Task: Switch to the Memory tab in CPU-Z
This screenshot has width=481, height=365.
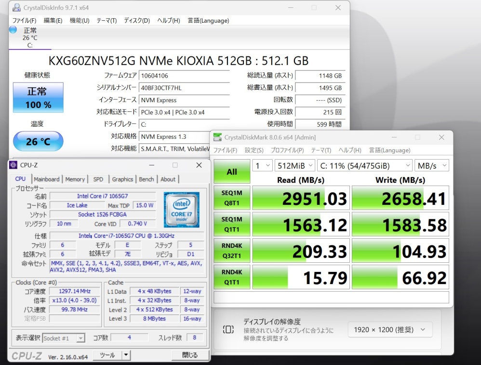Action: tap(75, 179)
